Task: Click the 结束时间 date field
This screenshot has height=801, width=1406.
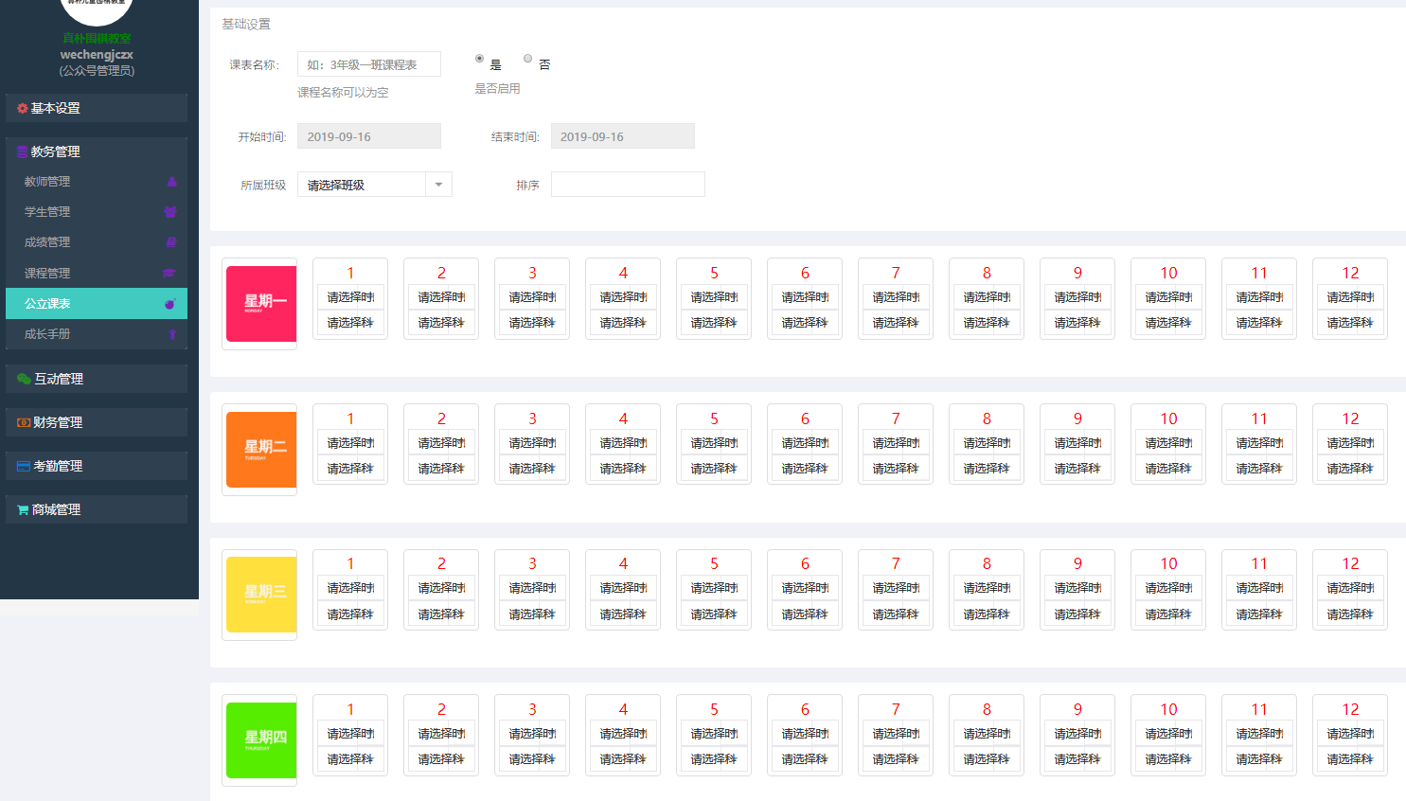Action: pyautogui.click(x=623, y=136)
